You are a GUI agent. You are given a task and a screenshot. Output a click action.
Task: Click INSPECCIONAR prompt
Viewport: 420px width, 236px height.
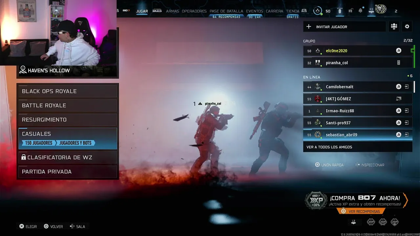(x=369, y=165)
